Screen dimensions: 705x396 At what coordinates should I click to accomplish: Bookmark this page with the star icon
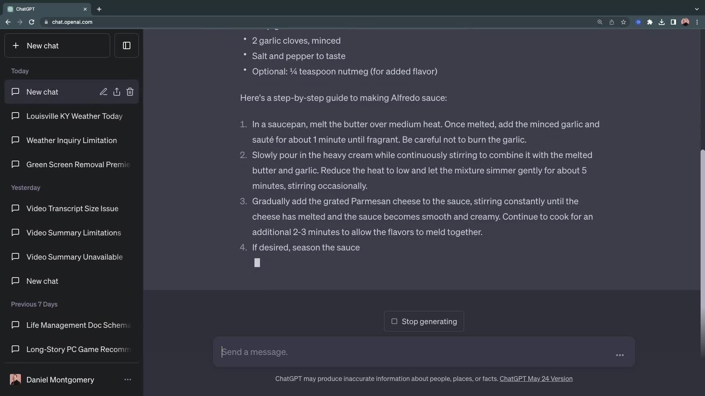click(623, 22)
